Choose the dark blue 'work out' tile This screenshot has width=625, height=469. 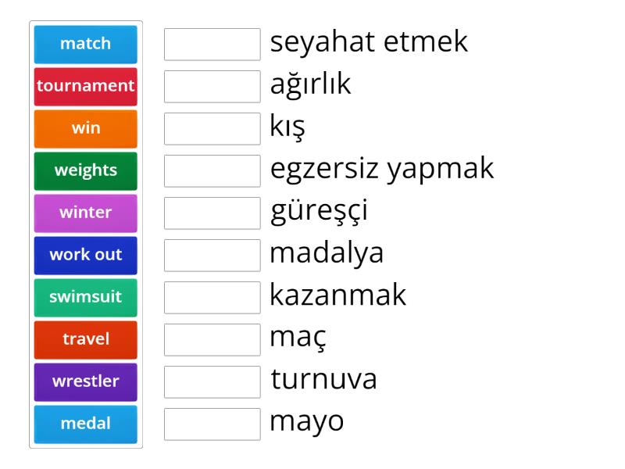point(86,255)
